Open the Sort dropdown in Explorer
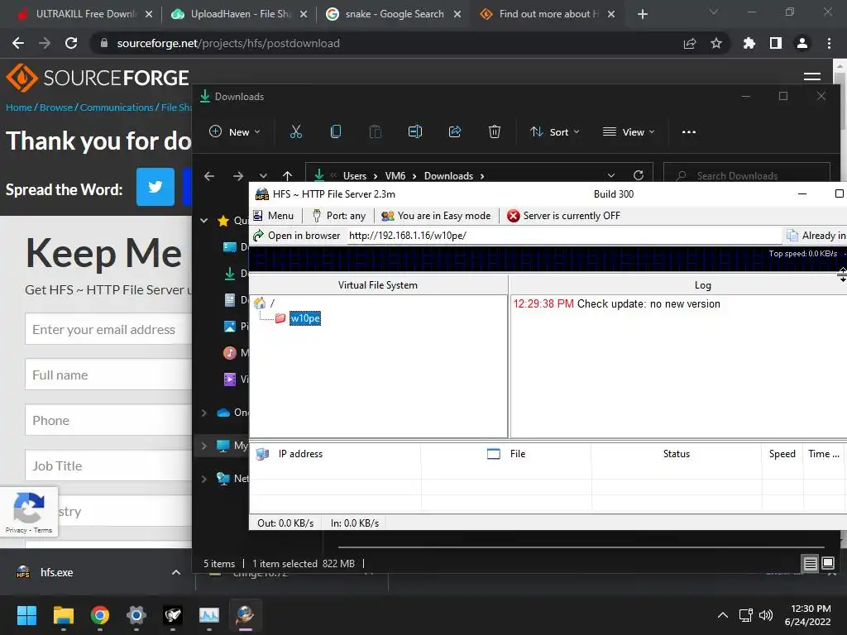The image size is (847, 635). pyautogui.click(x=555, y=131)
